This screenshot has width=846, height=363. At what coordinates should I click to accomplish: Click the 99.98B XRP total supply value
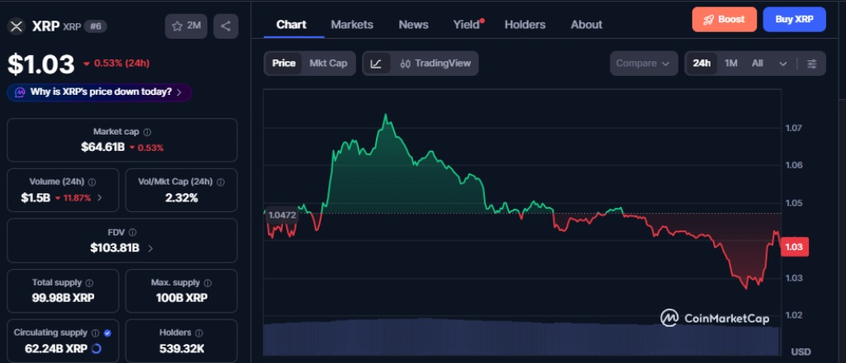(63, 298)
